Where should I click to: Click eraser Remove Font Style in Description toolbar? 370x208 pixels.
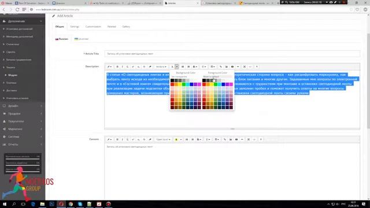tap(150, 67)
